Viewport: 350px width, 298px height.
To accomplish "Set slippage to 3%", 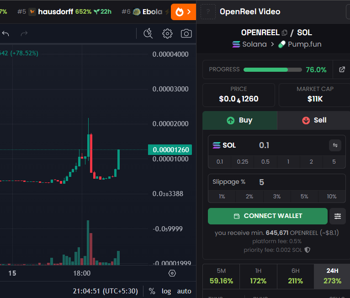I will pyautogui.click(x=277, y=197).
